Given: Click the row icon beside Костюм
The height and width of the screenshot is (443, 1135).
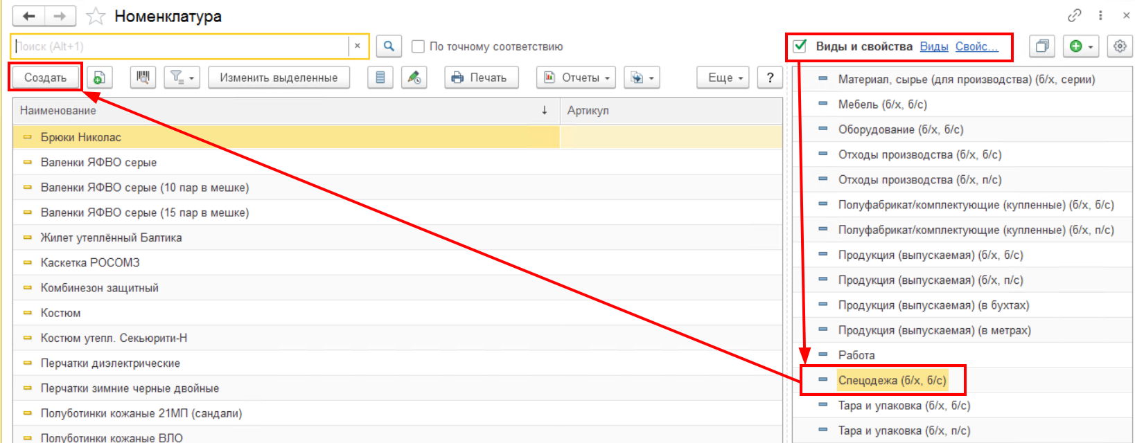Looking at the screenshot, I should pos(28,313).
